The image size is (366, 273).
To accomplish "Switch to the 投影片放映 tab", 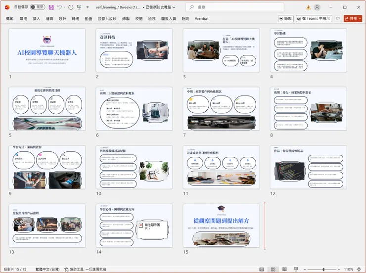I will point(107,18).
